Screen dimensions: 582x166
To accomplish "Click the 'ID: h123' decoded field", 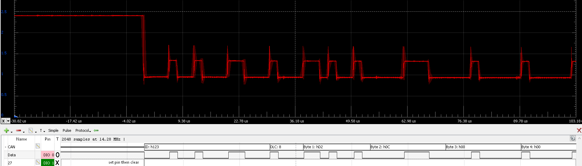I will (207, 147).
